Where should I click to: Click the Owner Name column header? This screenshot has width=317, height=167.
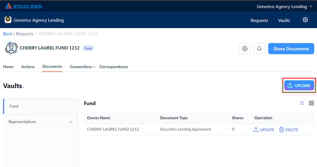click(x=99, y=118)
